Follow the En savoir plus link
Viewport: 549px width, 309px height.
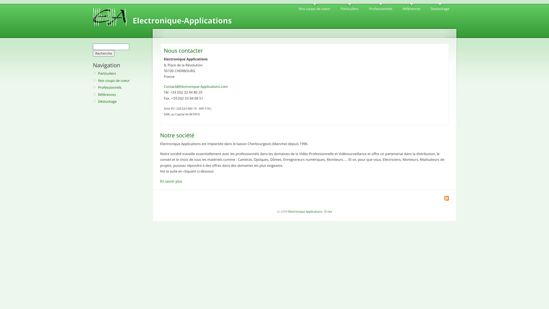171,181
